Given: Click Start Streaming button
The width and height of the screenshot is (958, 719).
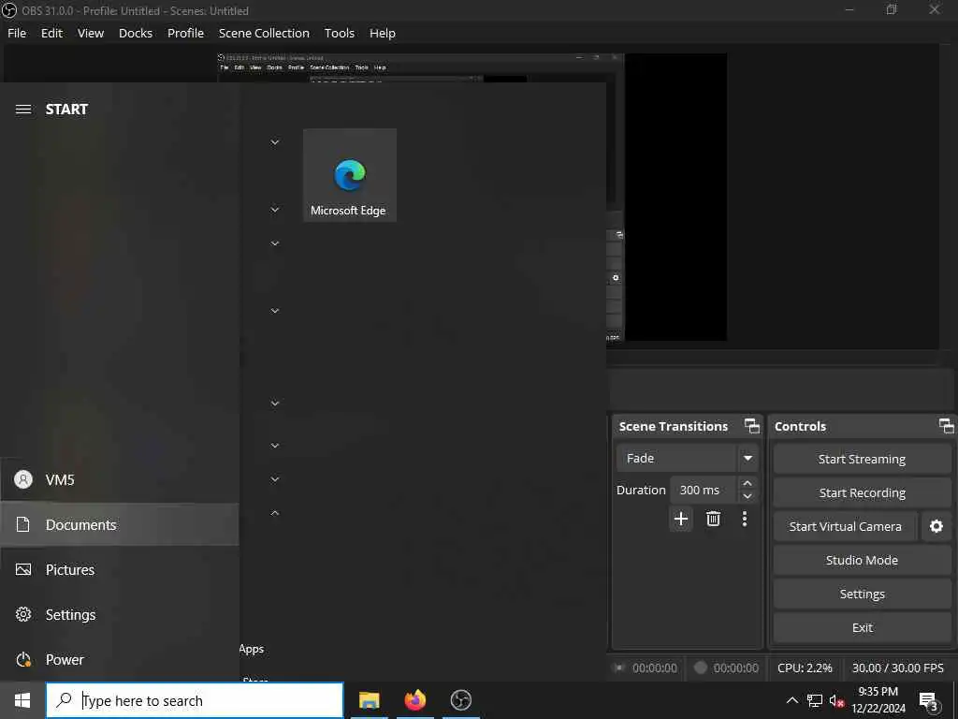Looking at the screenshot, I should click(x=862, y=459).
